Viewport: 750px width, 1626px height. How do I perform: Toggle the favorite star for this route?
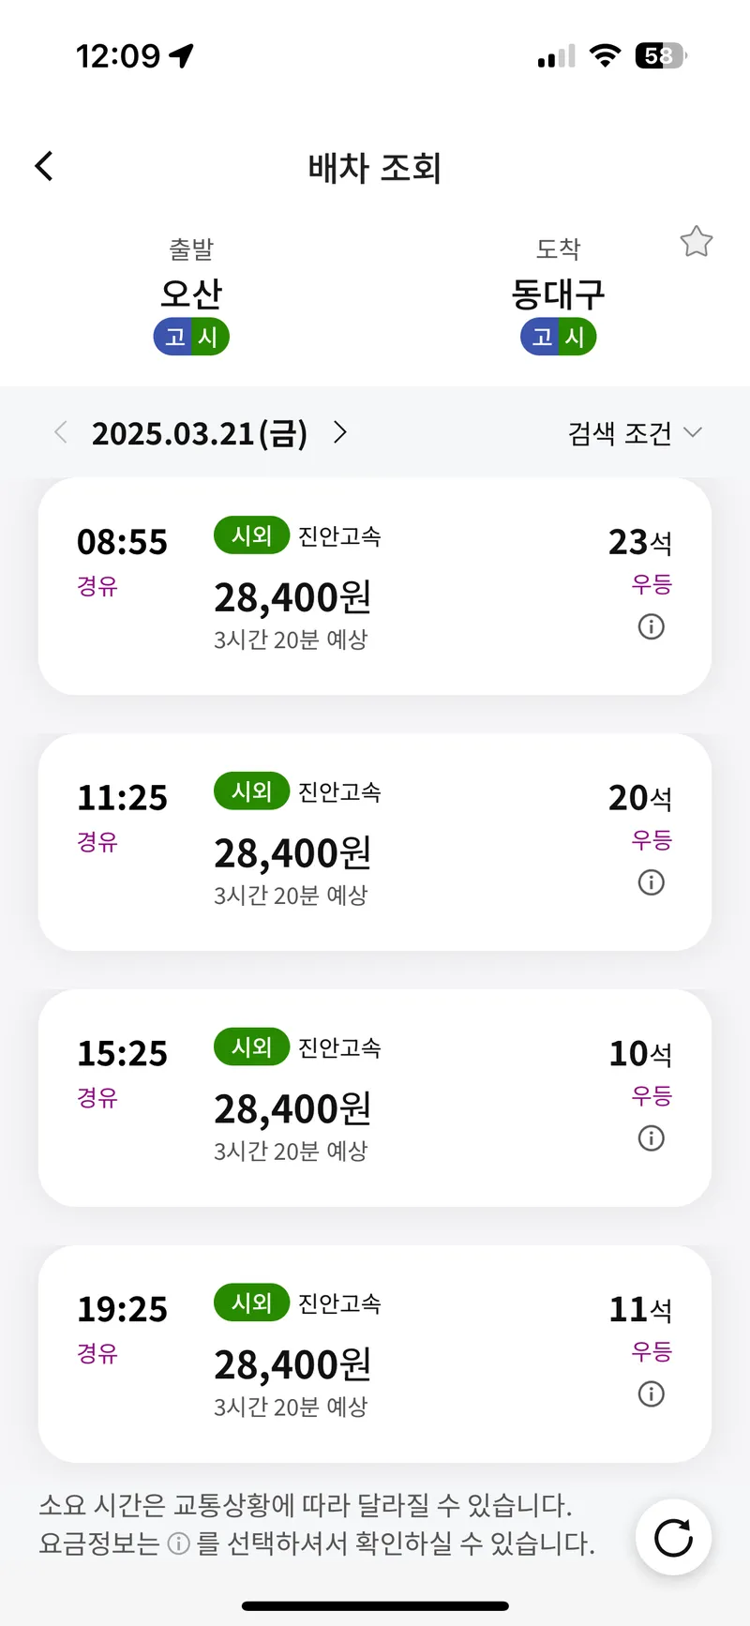pos(696,242)
